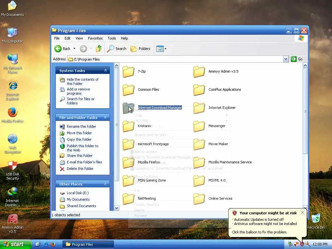Click Hide the contents of this folder

pyautogui.click(x=83, y=81)
